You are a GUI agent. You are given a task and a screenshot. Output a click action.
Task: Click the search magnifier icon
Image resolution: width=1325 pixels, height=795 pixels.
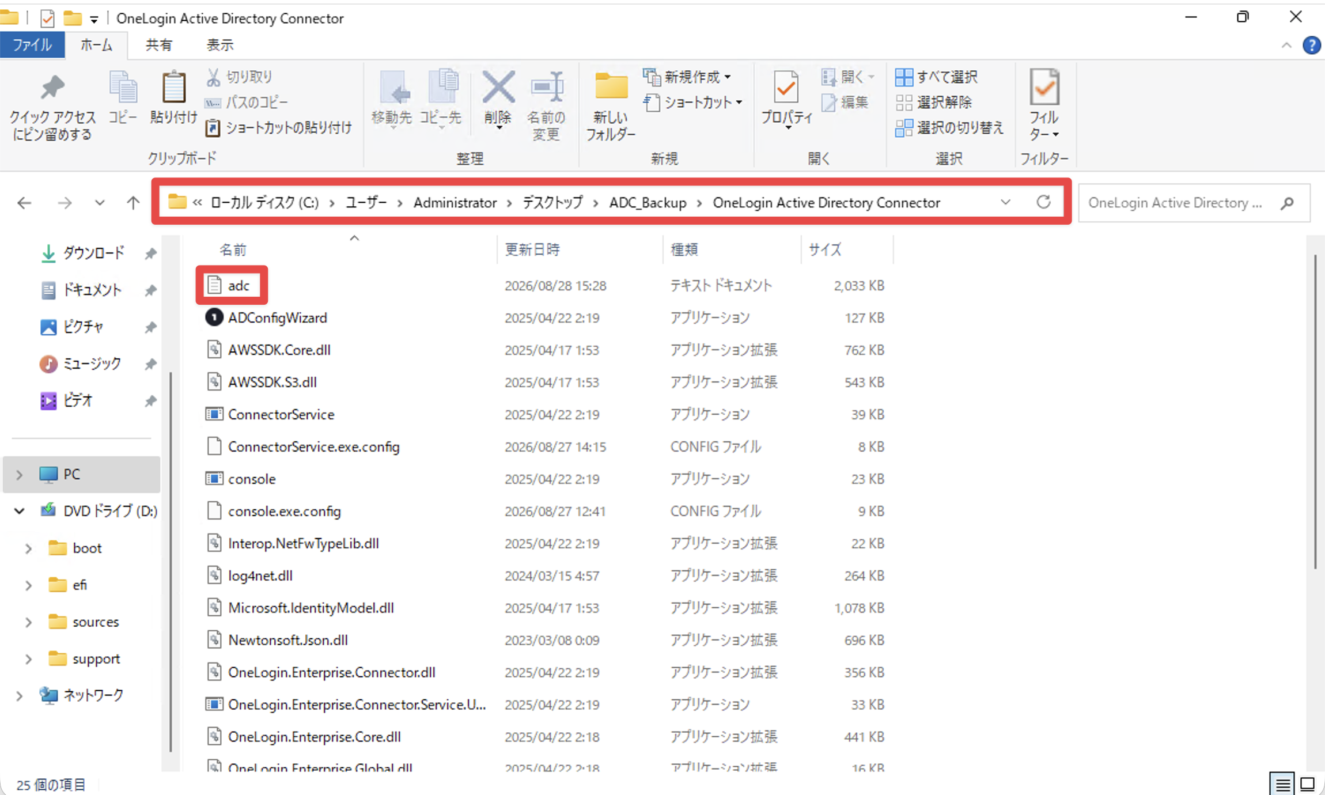(1287, 203)
